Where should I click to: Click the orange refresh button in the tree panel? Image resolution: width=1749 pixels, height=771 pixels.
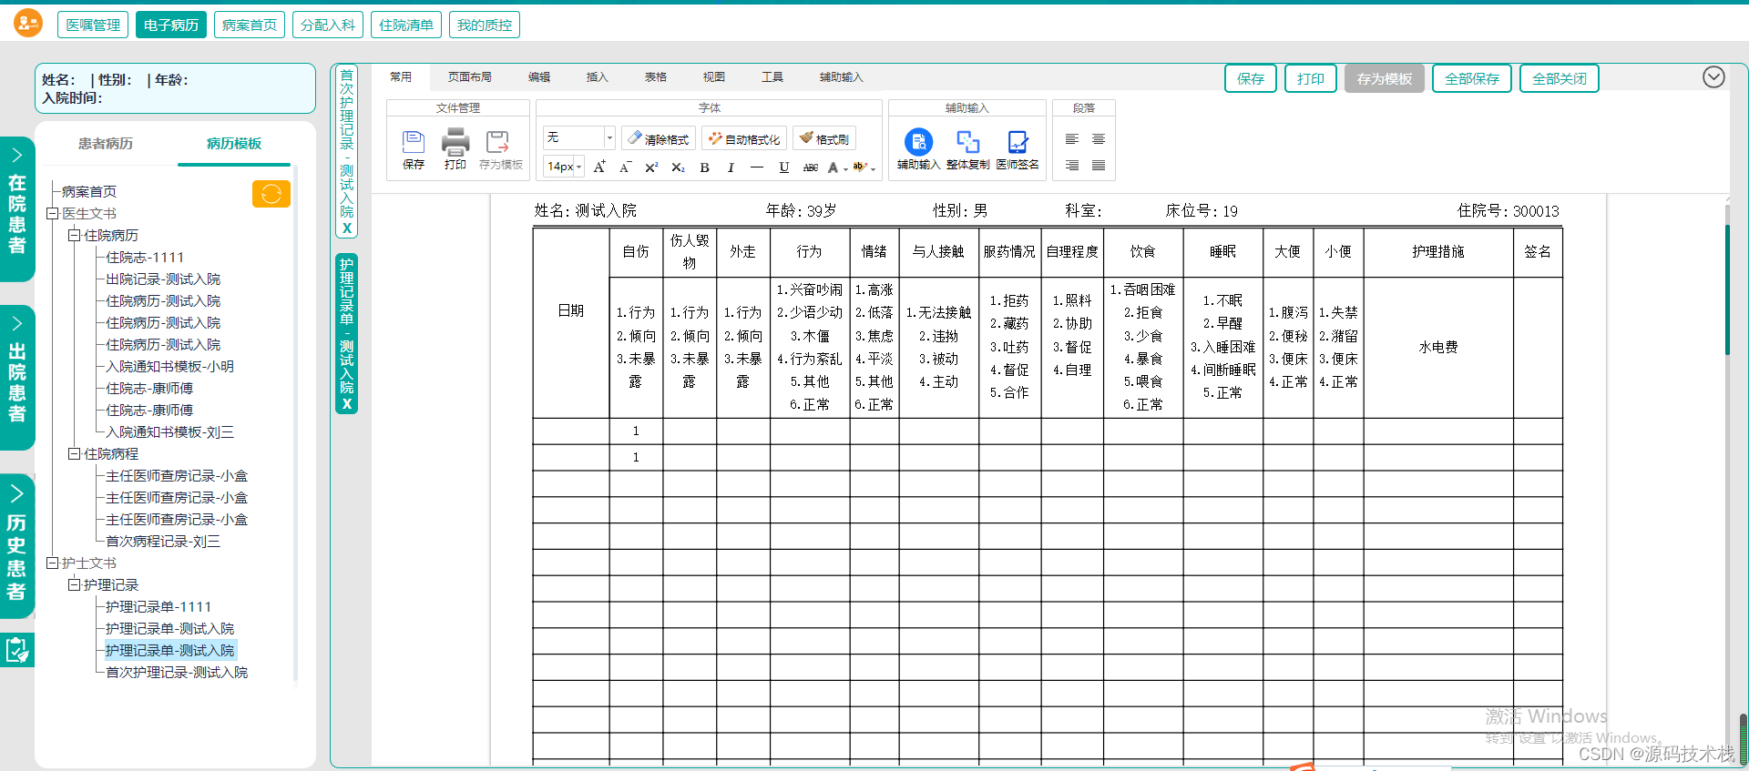(x=271, y=194)
